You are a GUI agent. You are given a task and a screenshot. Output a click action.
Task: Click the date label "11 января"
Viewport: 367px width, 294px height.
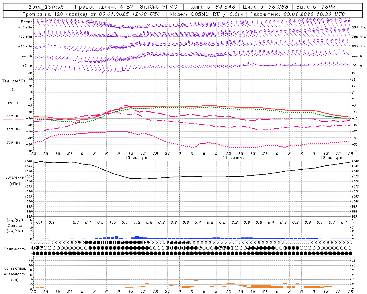[x=233, y=158]
